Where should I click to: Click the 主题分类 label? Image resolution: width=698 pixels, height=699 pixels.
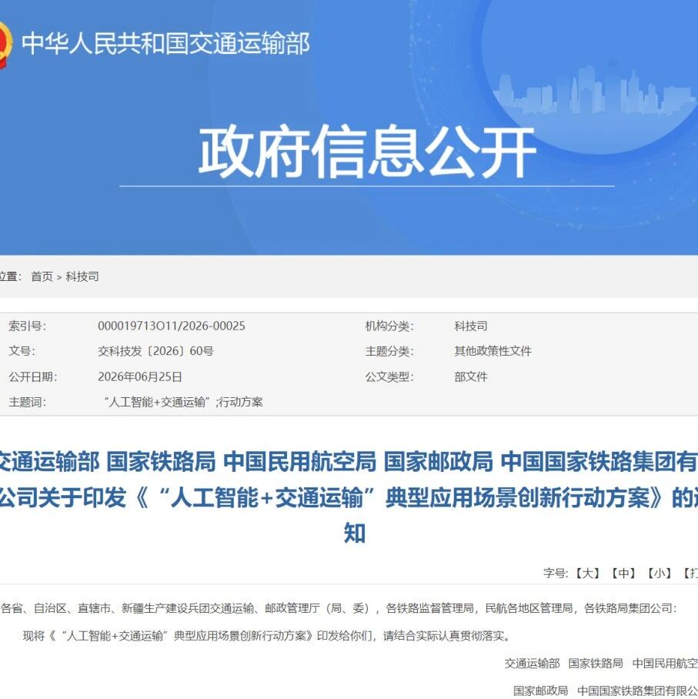pos(389,351)
